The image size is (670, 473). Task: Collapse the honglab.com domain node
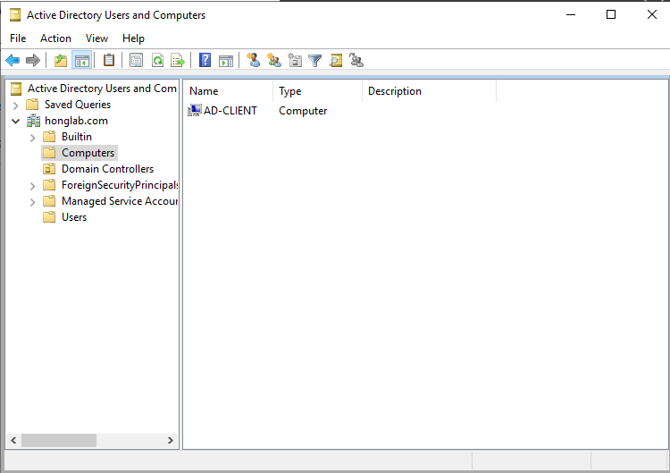pyautogui.click(x=16, y=121)
